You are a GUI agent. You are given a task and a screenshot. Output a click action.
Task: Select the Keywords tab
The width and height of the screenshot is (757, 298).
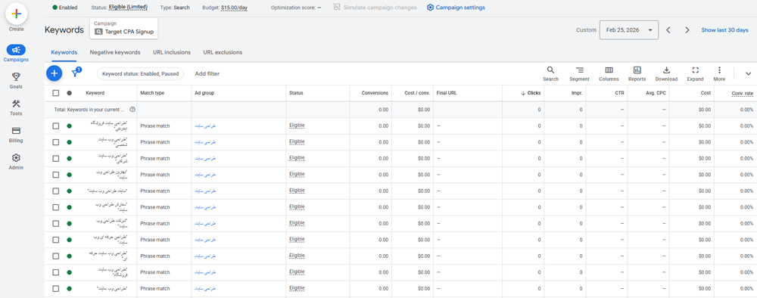coord(64,52)
